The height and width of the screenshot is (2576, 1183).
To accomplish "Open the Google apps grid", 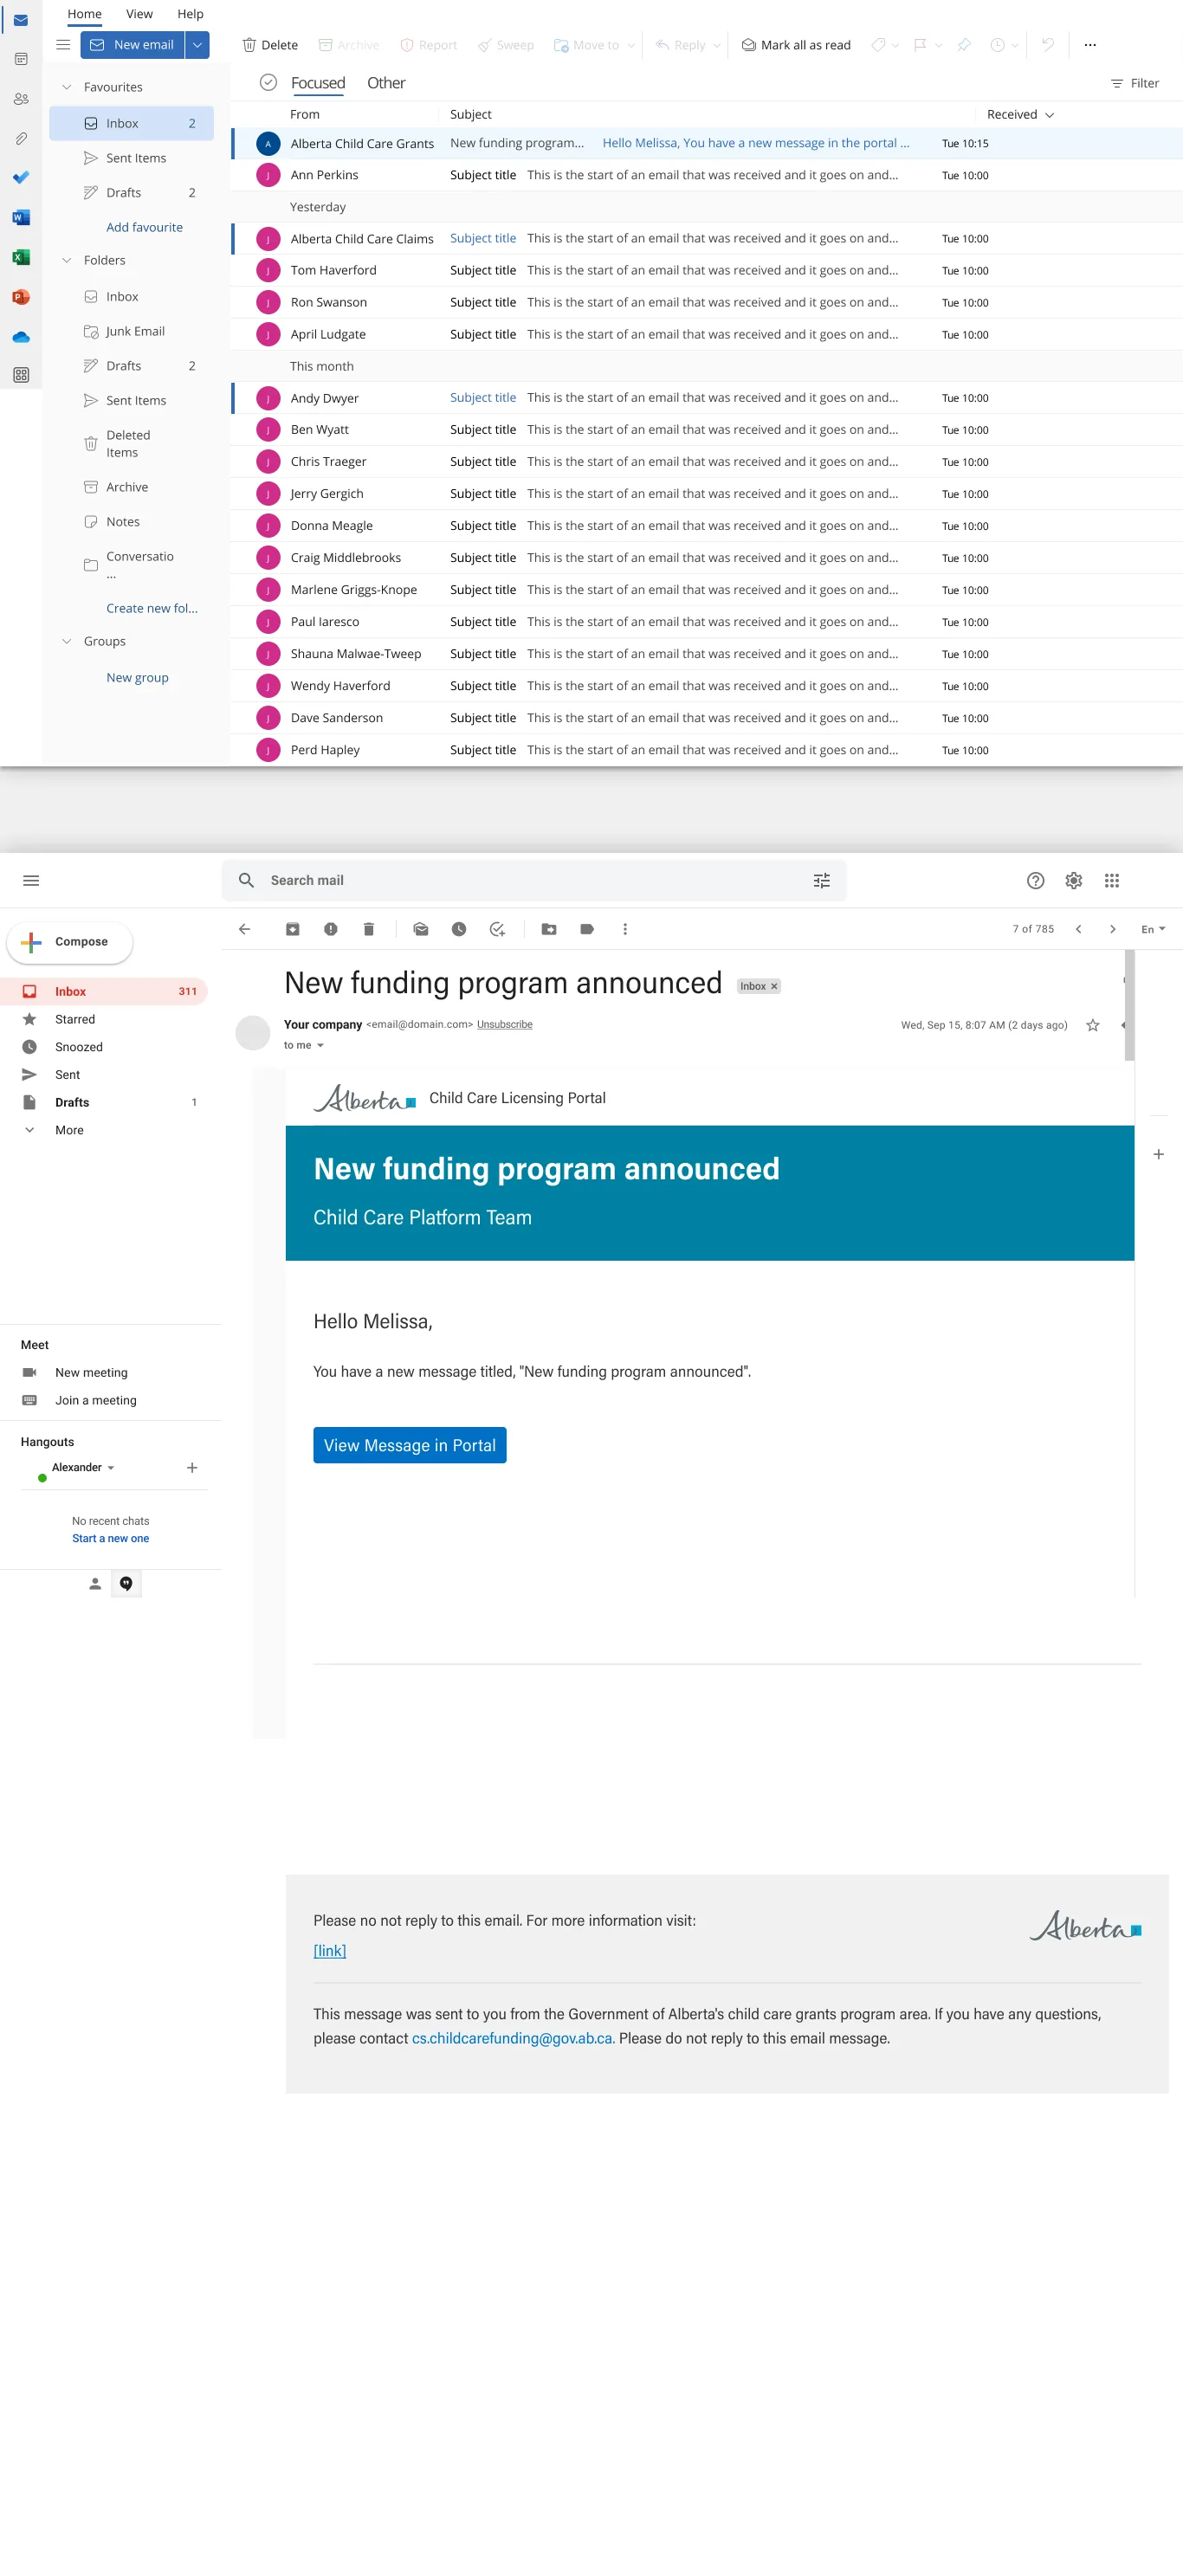I will tap(1112, 880).
